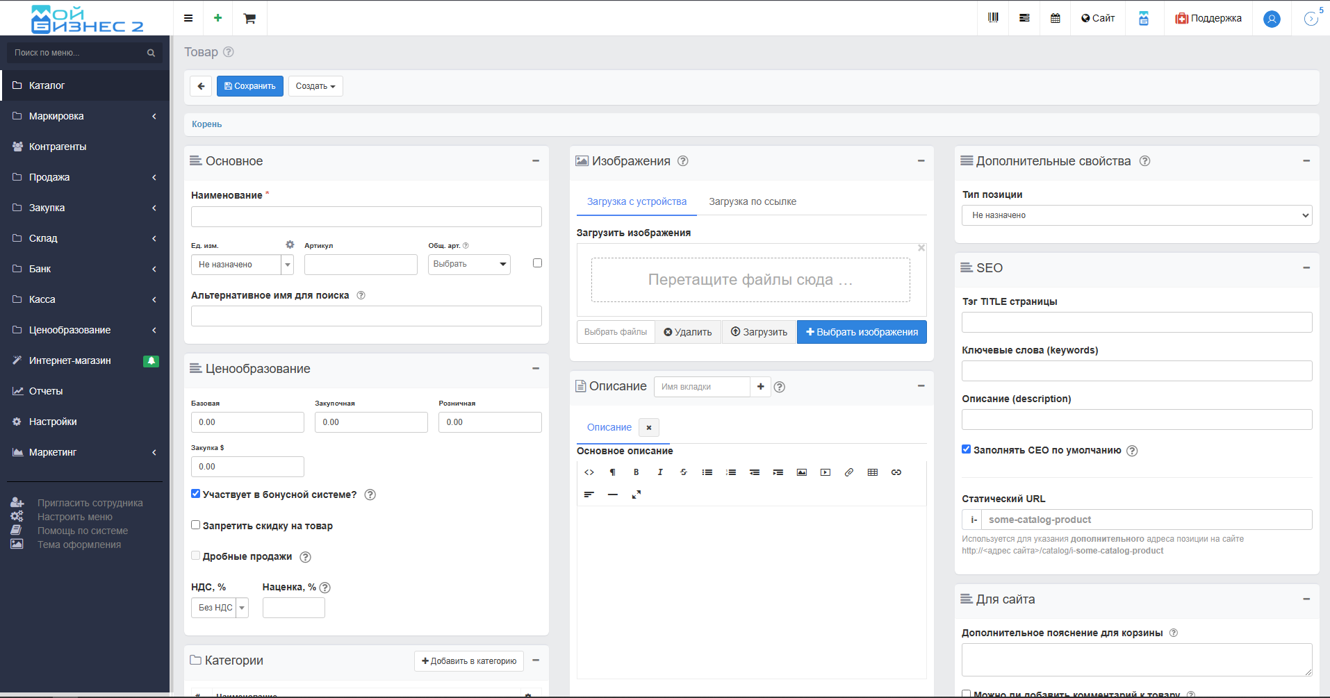Click Добавить в категорию button
The image size is (1330, 698).
469,661
